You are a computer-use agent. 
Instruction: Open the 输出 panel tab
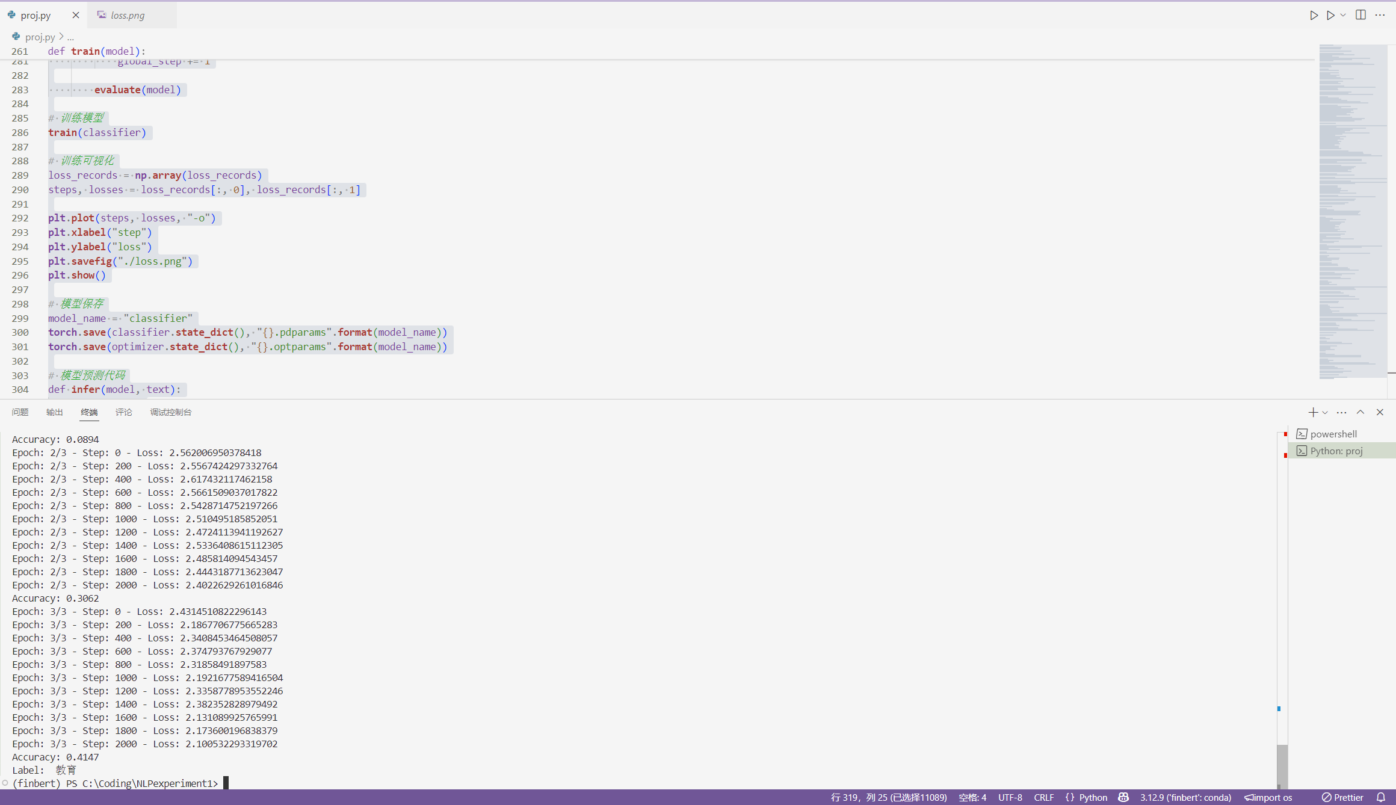point(54,412)
